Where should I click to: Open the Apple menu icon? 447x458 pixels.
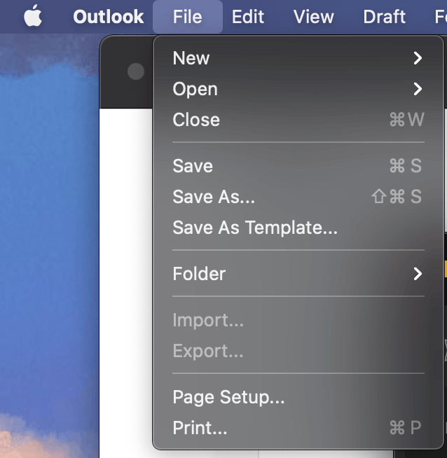point(33,16)
